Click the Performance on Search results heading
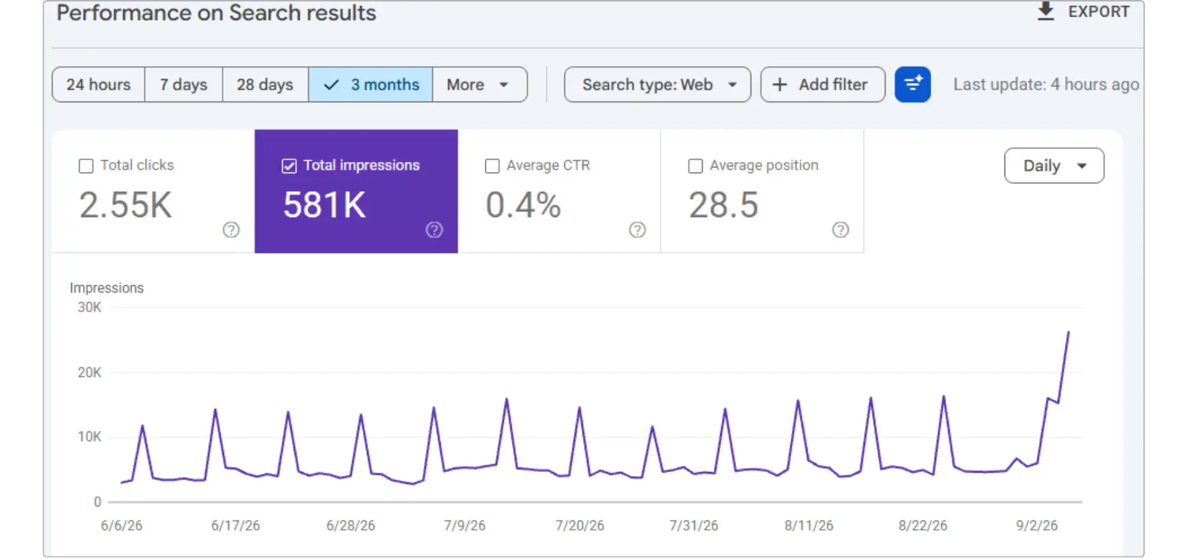The height and width of the screenshot is (559, 1188). coord(216,13)
